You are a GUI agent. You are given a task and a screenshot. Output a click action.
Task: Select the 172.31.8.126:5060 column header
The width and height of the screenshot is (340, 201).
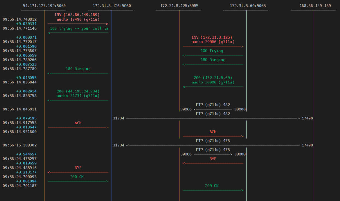point(112,6)
